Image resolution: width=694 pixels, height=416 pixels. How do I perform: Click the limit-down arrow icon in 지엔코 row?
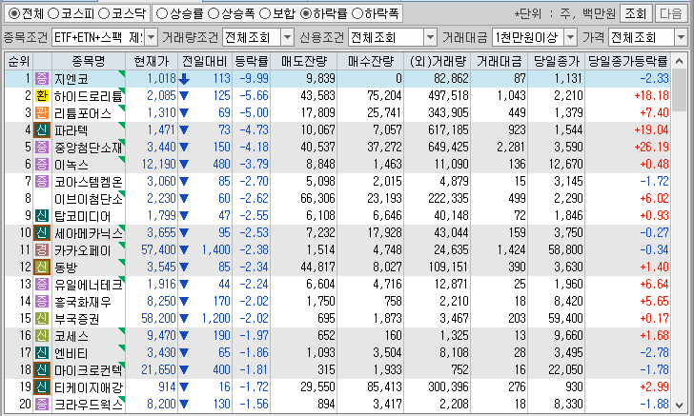pos(184,79)
